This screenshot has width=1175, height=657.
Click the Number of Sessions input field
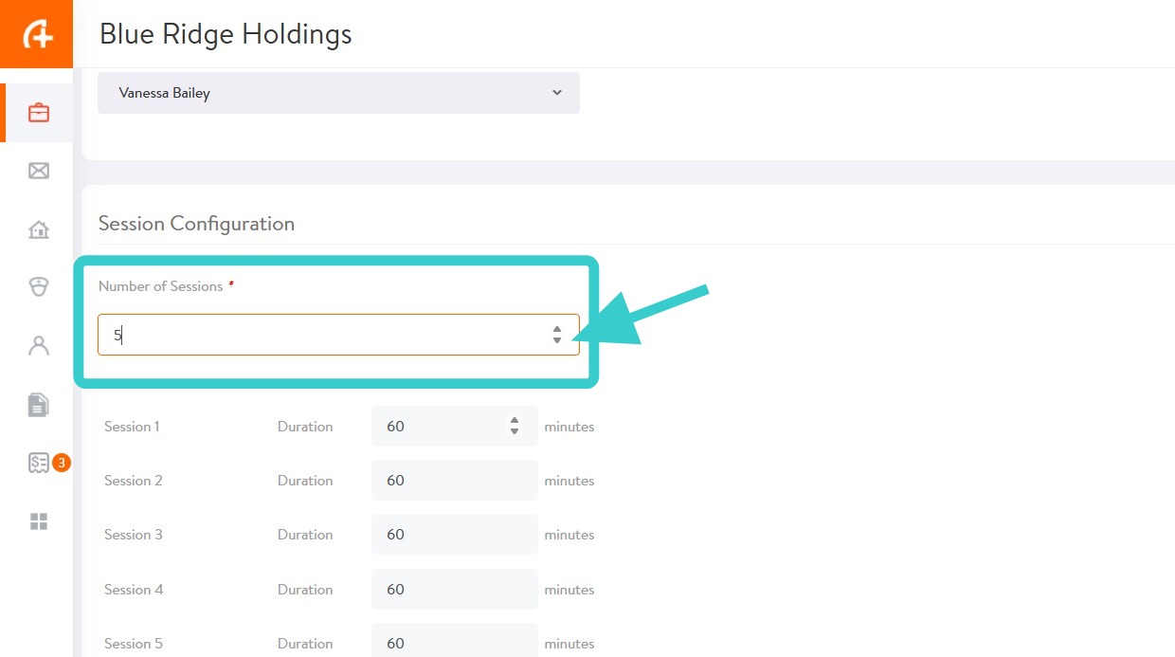[322, 335]
